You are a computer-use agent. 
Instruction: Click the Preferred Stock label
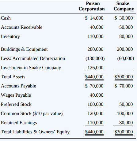tap(16, 104)
